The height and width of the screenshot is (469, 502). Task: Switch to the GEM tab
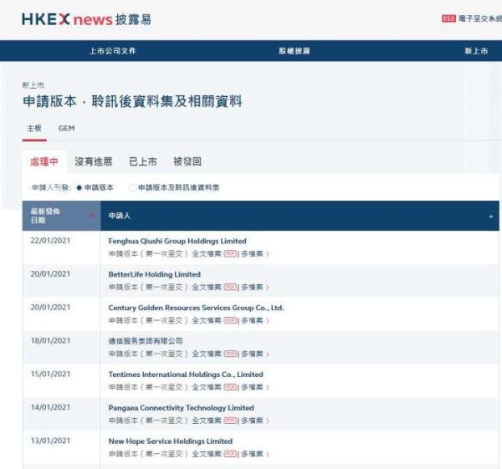[x=66, y=129]
